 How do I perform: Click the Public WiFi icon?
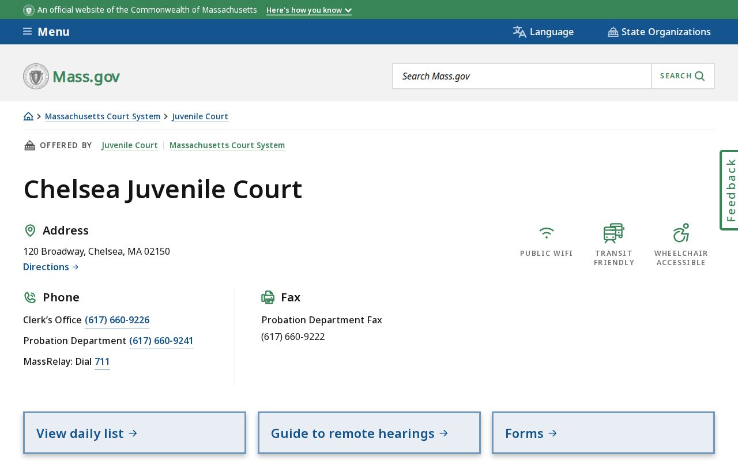pos(547,233)
